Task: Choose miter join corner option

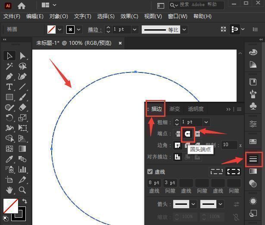Action: pyautogui.click(x=178, y=145)
